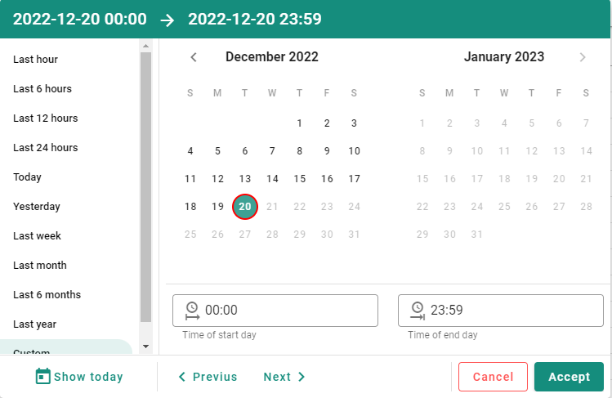612x398 pixels.
Task: Click the calendar icon beside Show today
Action: pos(43,377)
